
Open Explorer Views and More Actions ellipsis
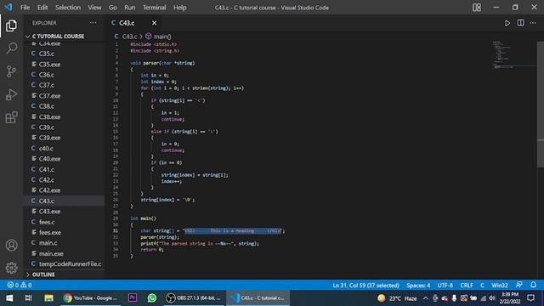click(93, 23)
